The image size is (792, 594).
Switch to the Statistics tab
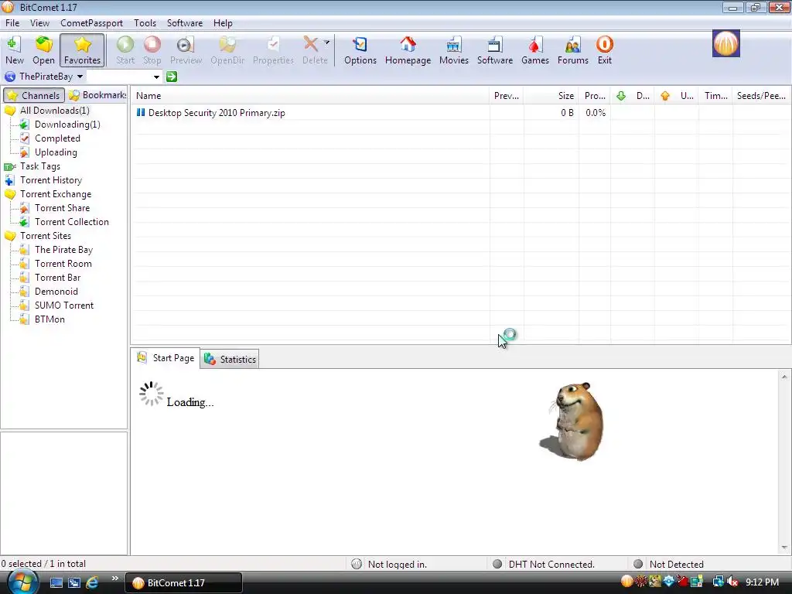coord(230,359)
